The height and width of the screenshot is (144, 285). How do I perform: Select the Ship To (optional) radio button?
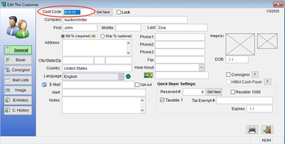click(102, 36)
